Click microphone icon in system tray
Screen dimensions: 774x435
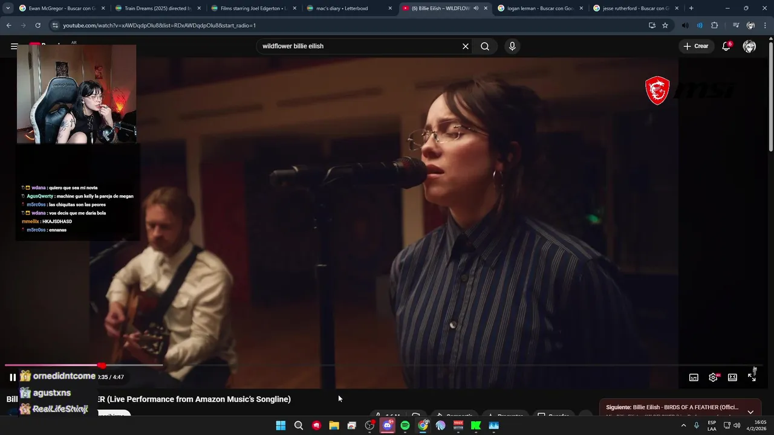pyautogui.click(x=697, y=425)
